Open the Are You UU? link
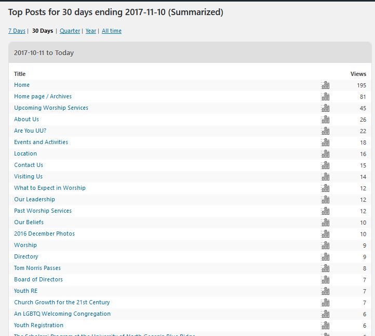375x336 pixels. 30,131
